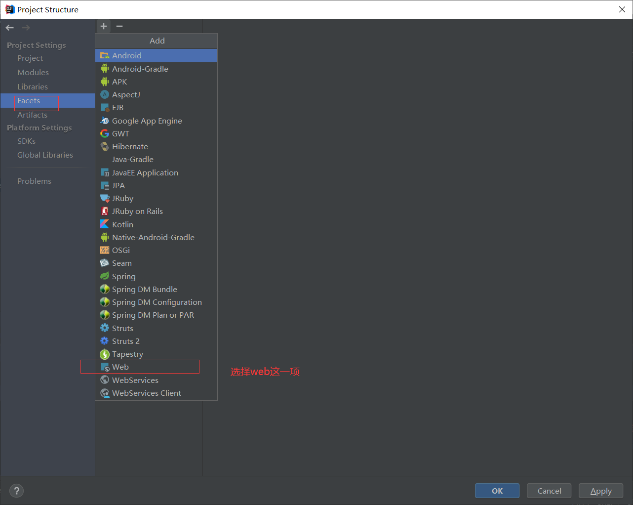Select Spring DM Configuration entry
Image resolution: width=633 pixels, height=505 pixels.
pyautogui.click(x=156, y=302)
